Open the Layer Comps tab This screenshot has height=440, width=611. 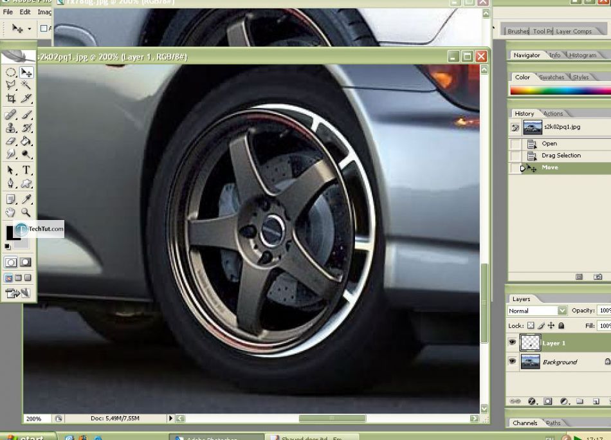coord(574,31)
